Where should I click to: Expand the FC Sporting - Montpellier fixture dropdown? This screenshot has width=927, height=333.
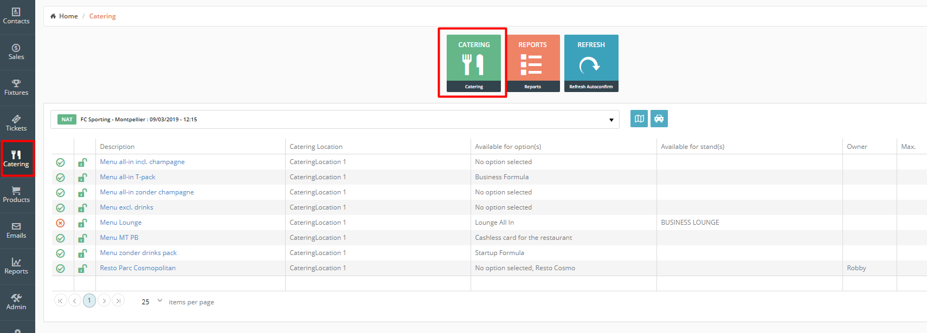(335, 120)
